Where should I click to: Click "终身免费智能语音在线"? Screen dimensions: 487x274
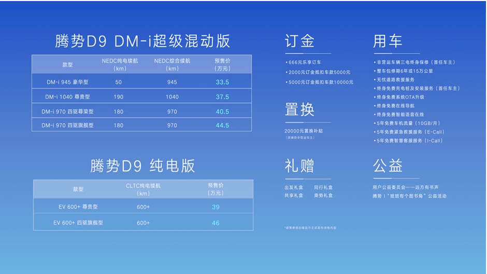coord(400,115)
